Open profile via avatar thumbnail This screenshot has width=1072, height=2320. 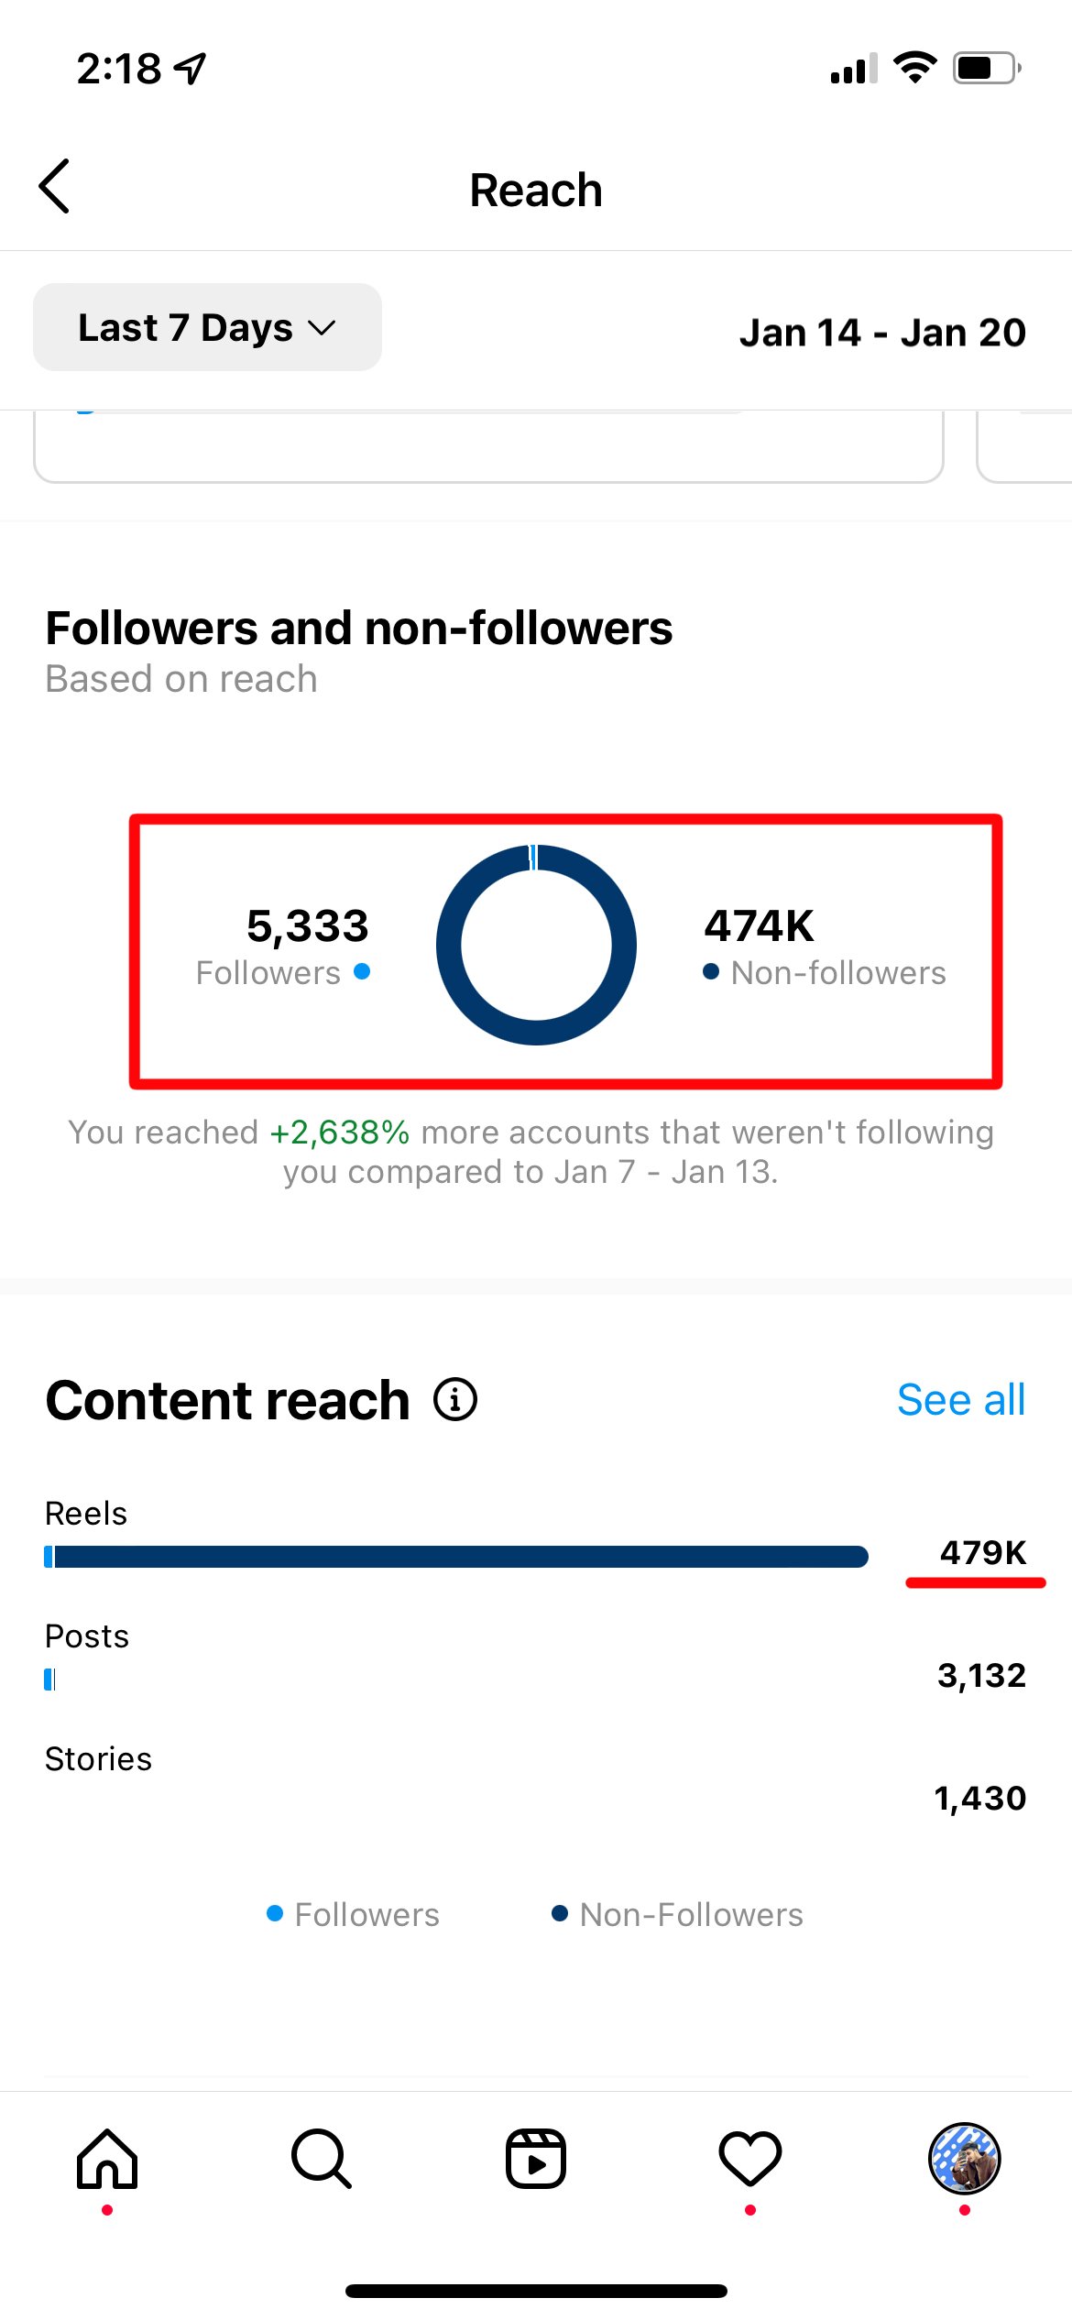pyautogui.click(x=964, y=2159)
